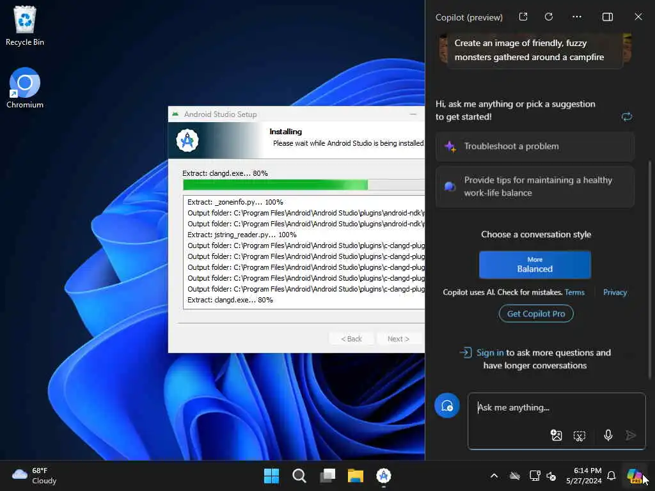Viewport: 655px width, 491px height.
Task: Open the Chromium desktop shortcut
Action: click(x=25, y=88)
